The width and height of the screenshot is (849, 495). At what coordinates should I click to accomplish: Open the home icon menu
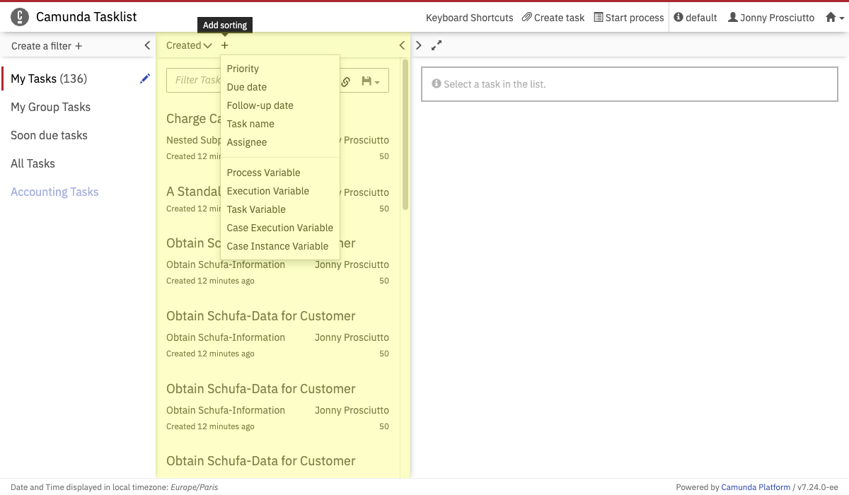(x=834, y=18)
